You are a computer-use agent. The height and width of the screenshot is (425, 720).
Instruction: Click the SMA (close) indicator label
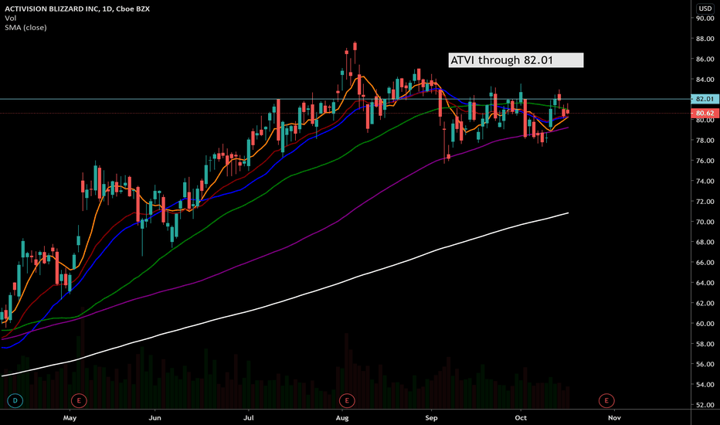25,28
